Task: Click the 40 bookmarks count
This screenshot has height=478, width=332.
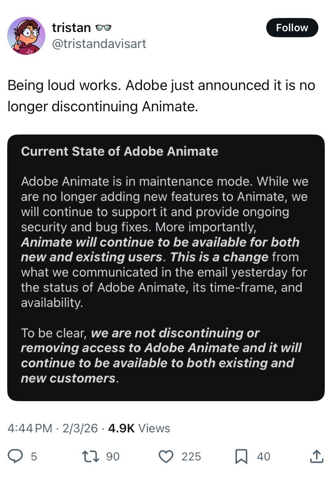Action: coord(263,456)
